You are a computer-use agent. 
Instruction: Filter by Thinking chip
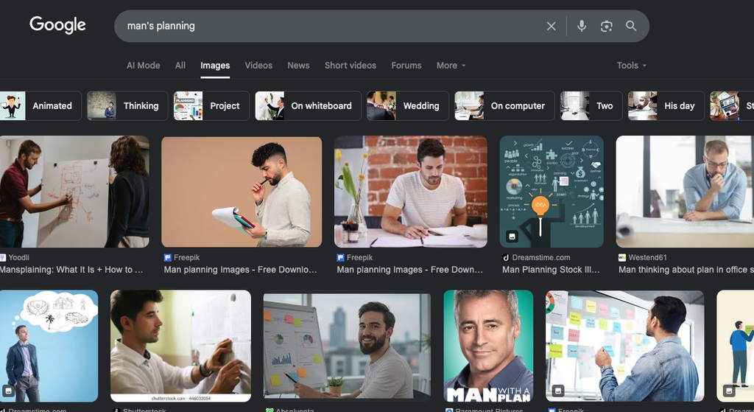pyautogui.click(x=127, y=106)
